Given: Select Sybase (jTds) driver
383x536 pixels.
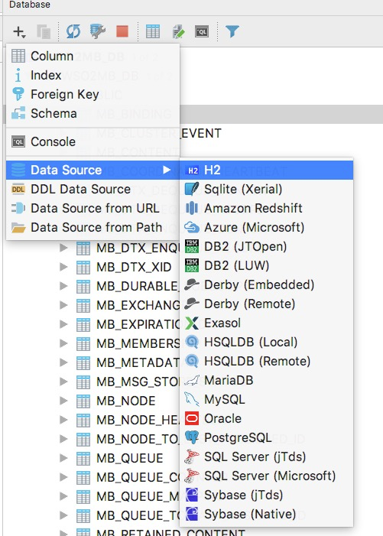Looking at the screenshot, I should [266, 495].
